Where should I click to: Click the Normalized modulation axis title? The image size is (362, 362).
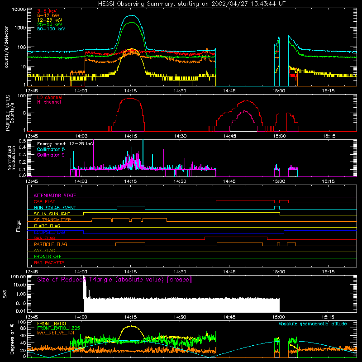click(12, 158)
